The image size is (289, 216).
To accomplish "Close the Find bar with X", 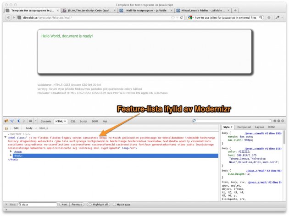I will [x=6, y=205].
